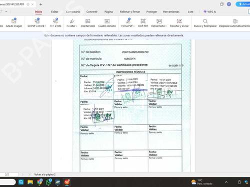Open the dark blue app icon next to WhatsApp

point(58,182)
